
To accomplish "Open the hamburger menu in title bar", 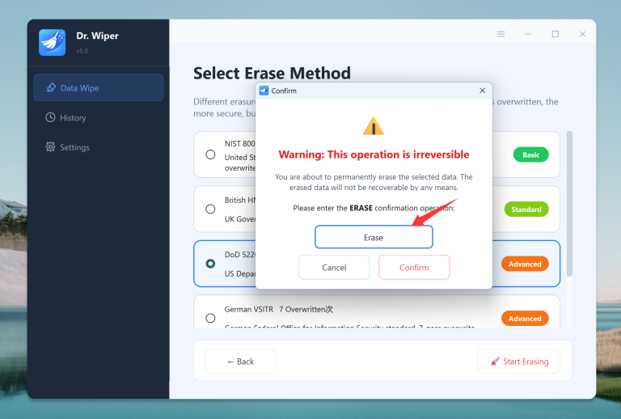I will pyautogui.click(x=501, y=34).
